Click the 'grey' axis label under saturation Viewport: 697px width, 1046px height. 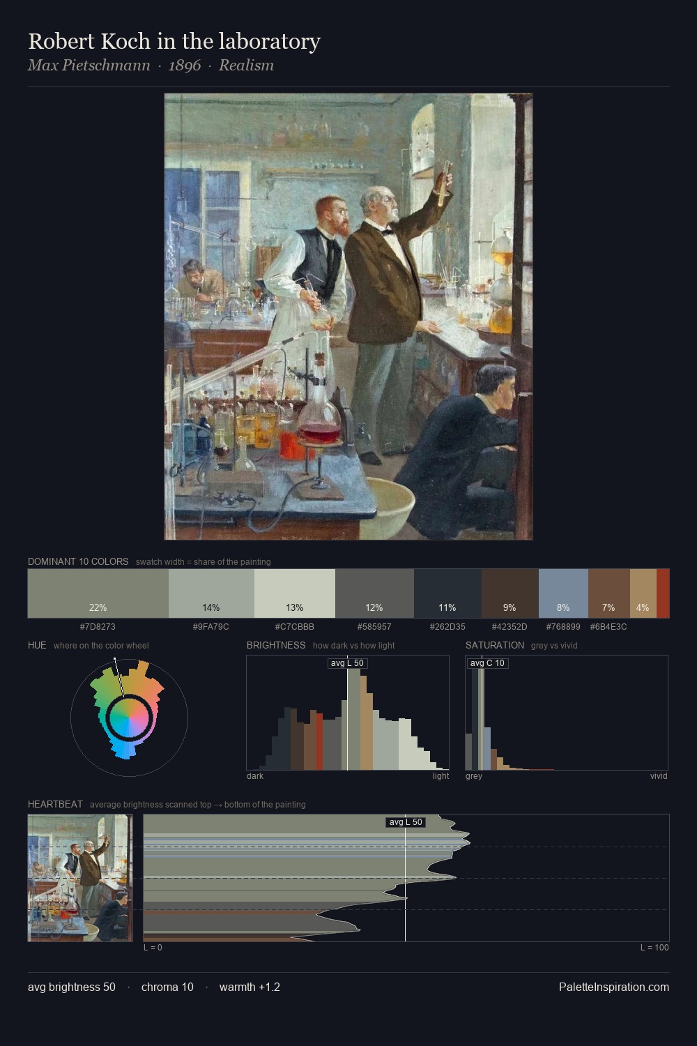point(474,775)
